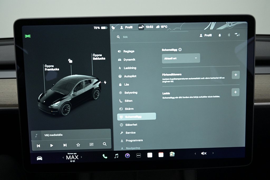
Task: Open the purple camera app icon
Action: point(127,156)
